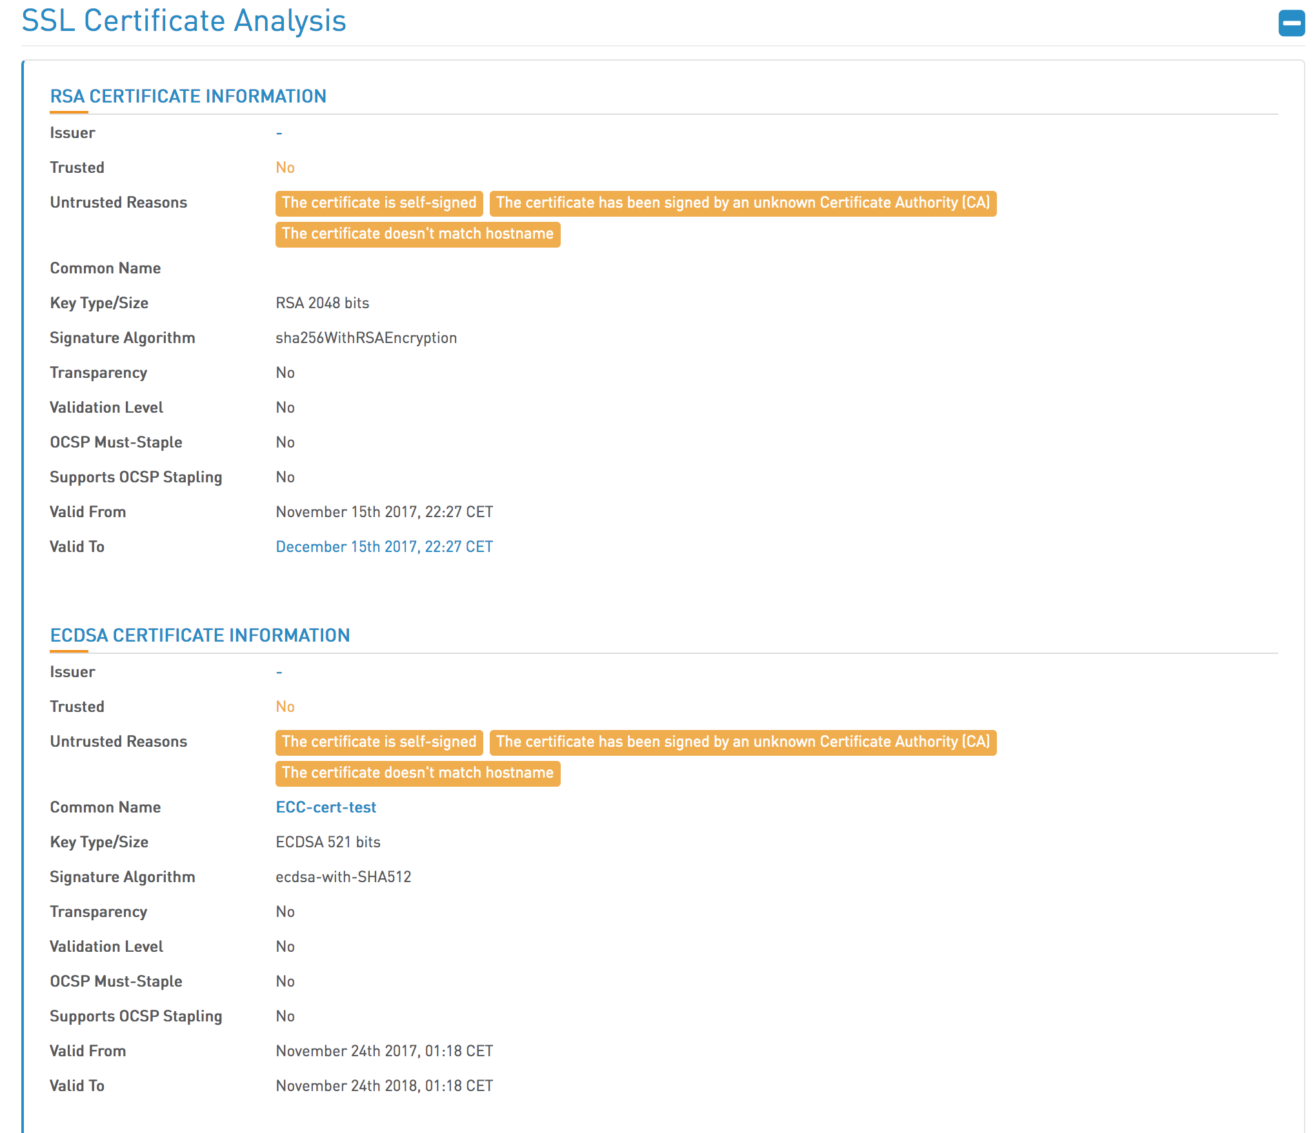Click the ECDSA 521 bits key value
The height and width of the screenshot is (1133, 1315).
point(328,842)
